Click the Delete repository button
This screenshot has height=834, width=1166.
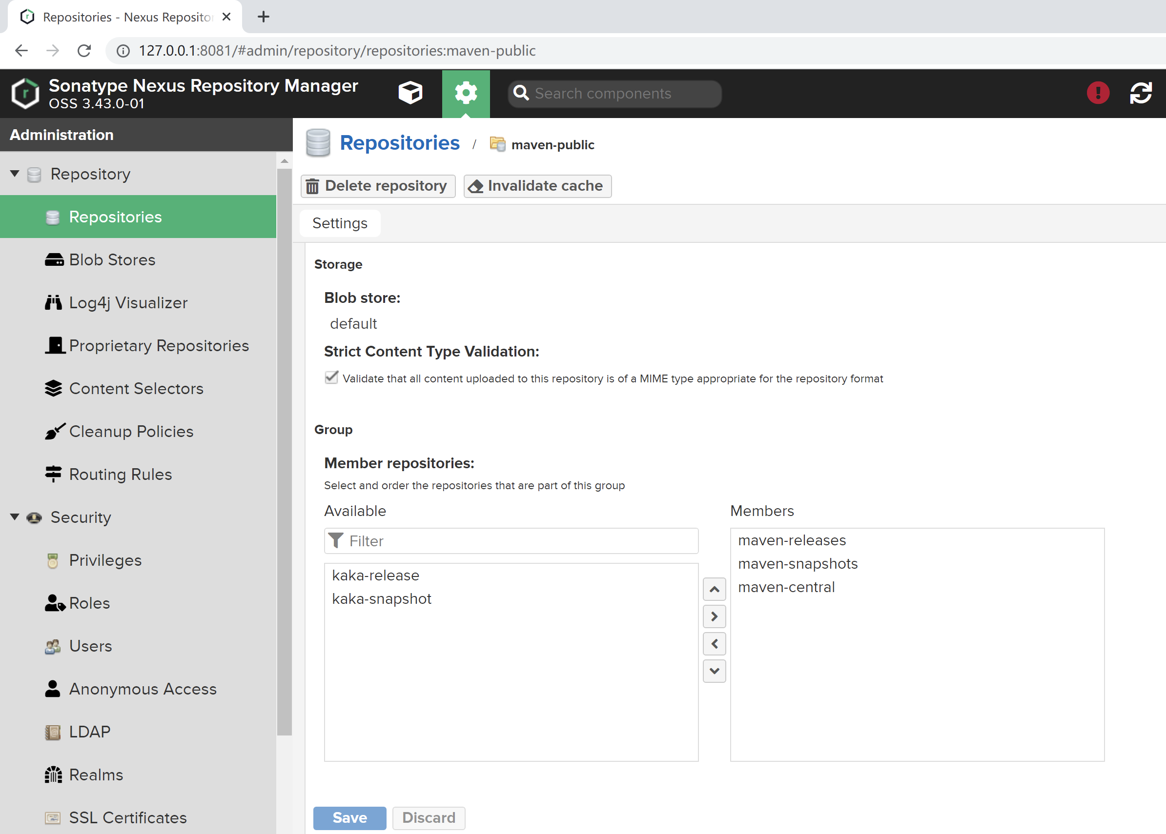(378, 186)
